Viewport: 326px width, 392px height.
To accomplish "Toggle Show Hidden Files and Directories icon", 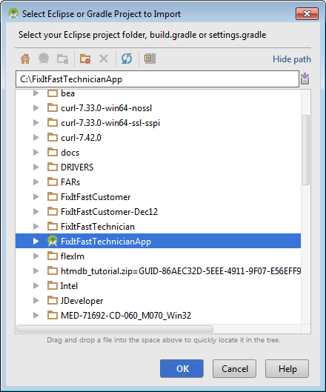I will point(150,59).
